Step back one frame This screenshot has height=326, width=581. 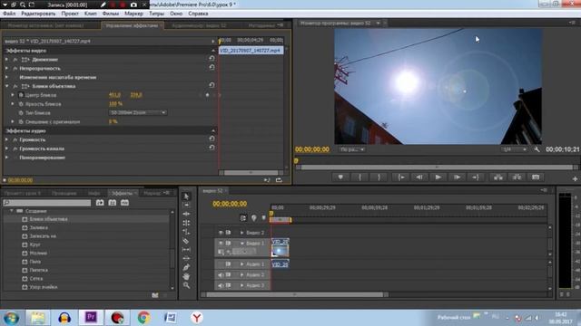[419, 177]
